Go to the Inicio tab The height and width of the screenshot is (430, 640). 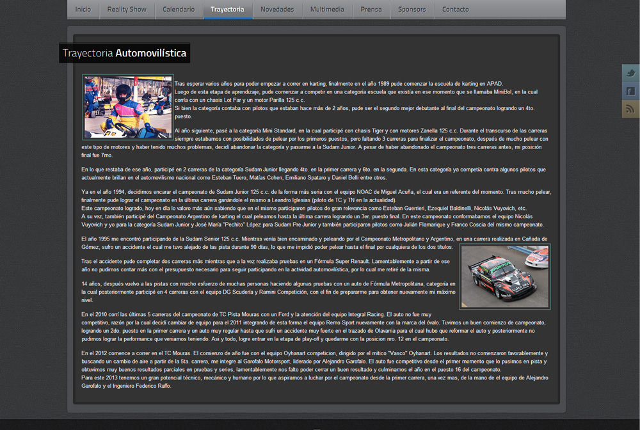pyautogui.click(x=83, y=10)
